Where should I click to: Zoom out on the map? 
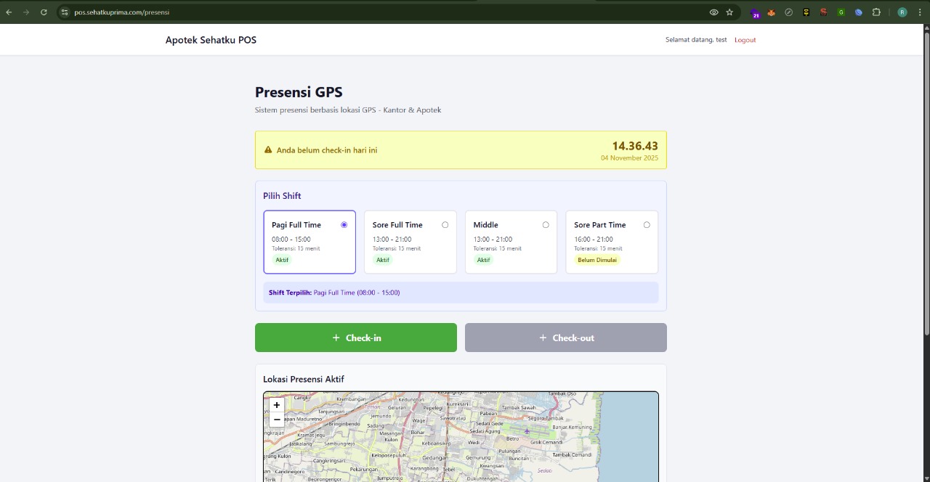pos(277,420)
